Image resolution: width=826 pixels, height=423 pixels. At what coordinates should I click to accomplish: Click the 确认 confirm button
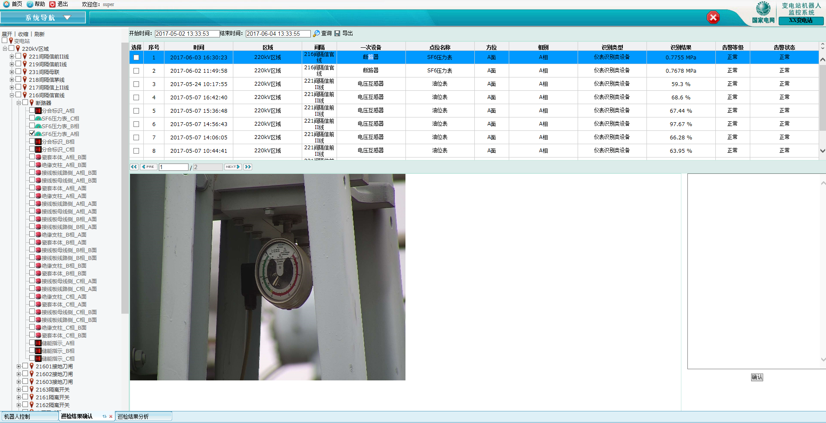click(x=757, y=377)
